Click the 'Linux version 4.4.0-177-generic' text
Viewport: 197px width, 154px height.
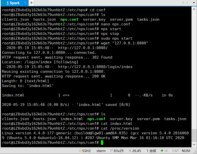click(37, 133)
